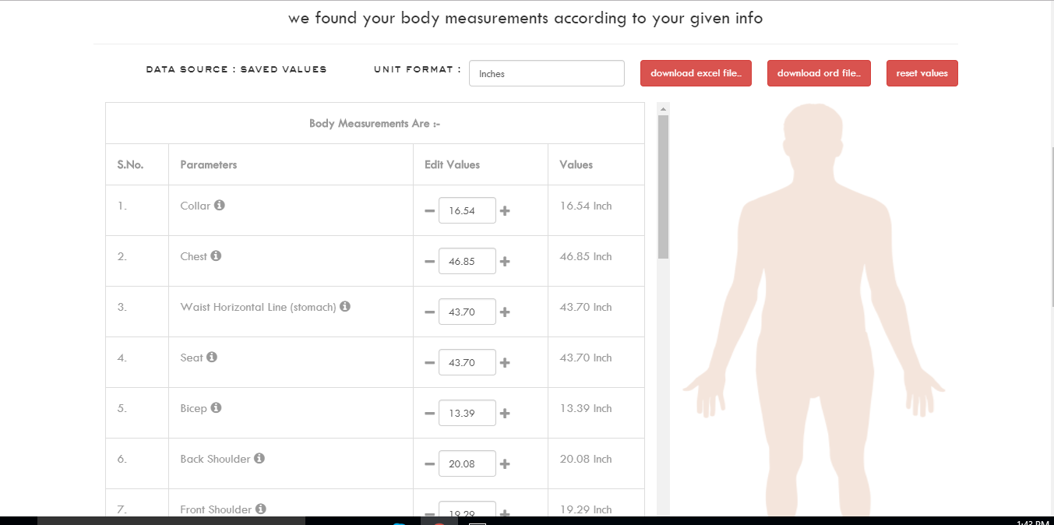Viewport: 1054px width, 525px height.
Task: Click the info icon beside Chest
Action: (216, 256)
